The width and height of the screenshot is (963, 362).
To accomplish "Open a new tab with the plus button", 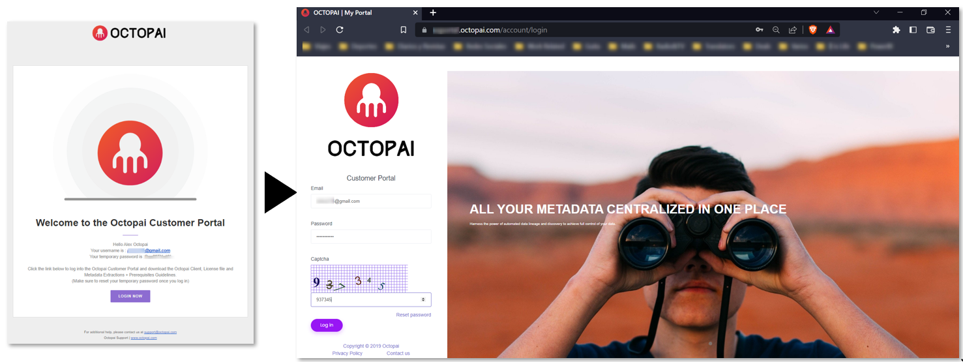I will [x=433, y=12].
